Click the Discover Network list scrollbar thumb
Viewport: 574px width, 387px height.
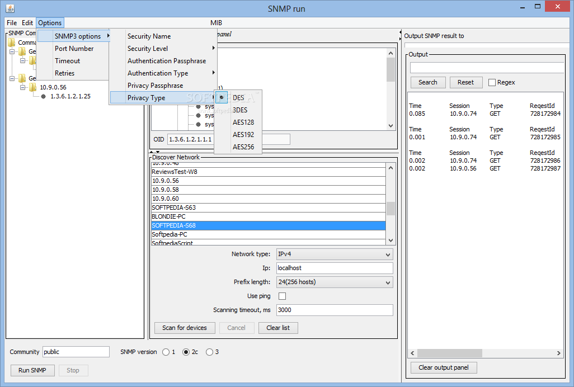[x=390, y=209]
